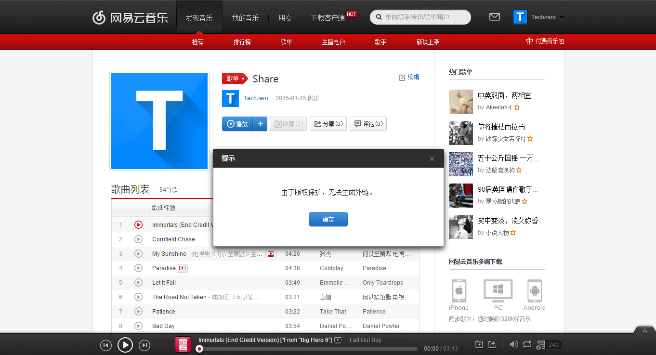Open the 我的音乐 tab
This screenshot has height=355, width=656.
pyautogui.click(x=245, y=18)
